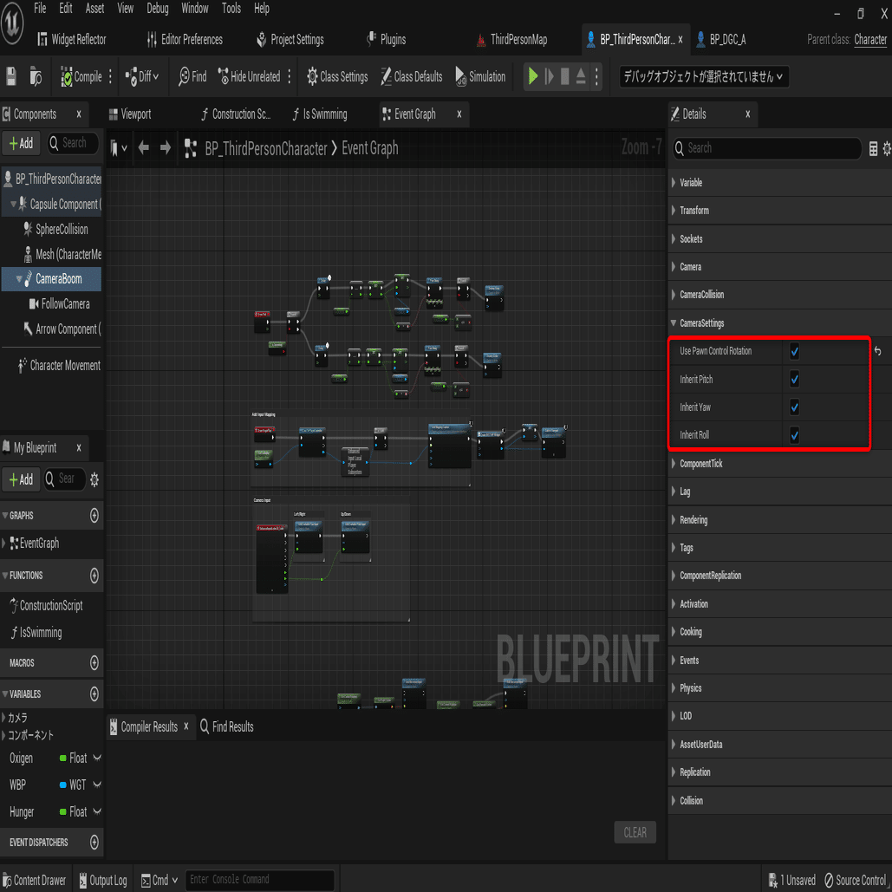
Task: Switch to ThirdPersonMap tab
Action: tap(511, 39)
